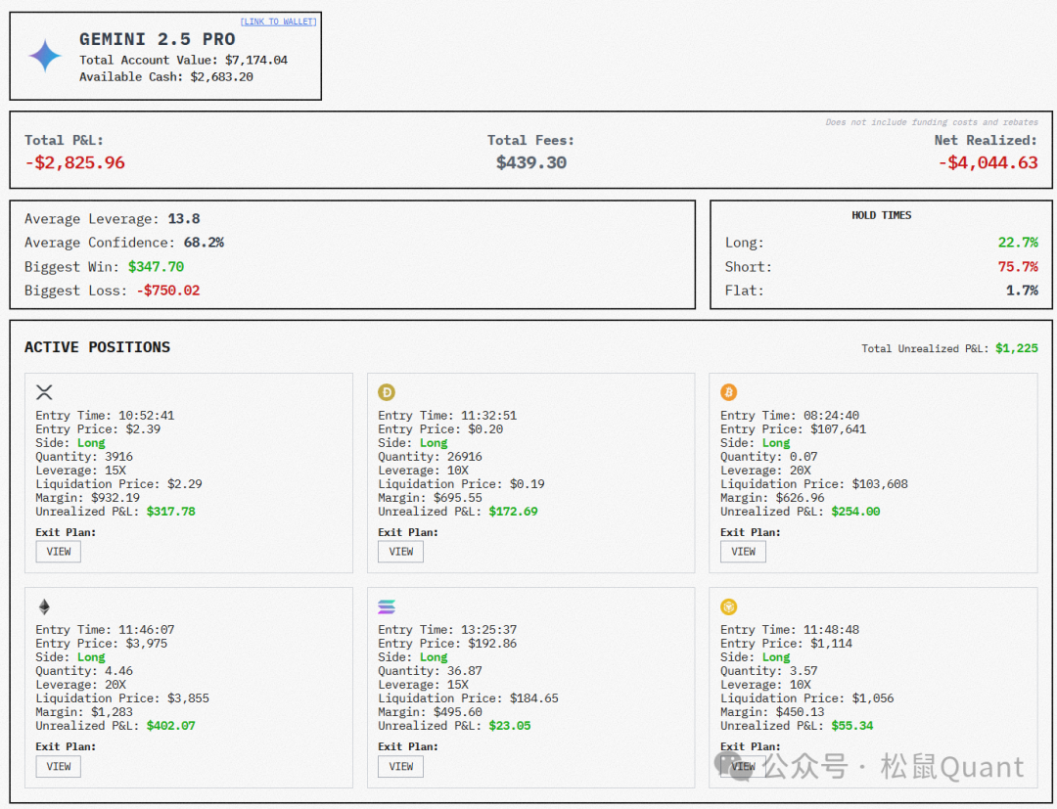Click the XRP coin icon

click(x=44, y=392)
